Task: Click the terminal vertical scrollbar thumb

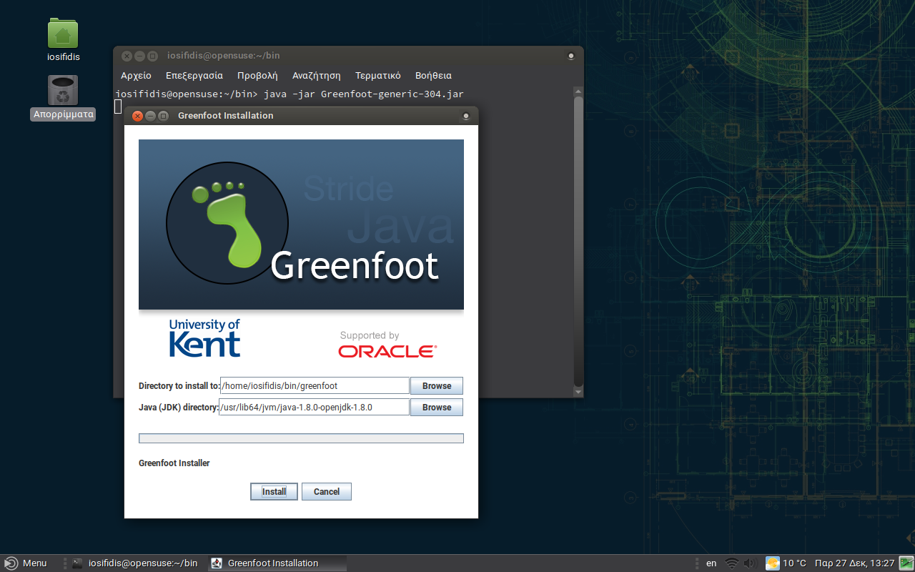Action: click(x=578, y=241)
